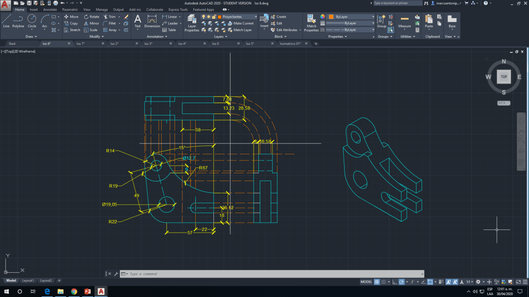
Task: Open the Iso 7* drawing tab
Action: [80, 44]
